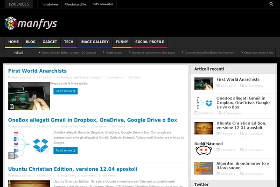Click calendar icon next to 10/09/2014 in sidebar
Image resolution: width=280 pixels, height=187 pixels.
coord(218,150)
